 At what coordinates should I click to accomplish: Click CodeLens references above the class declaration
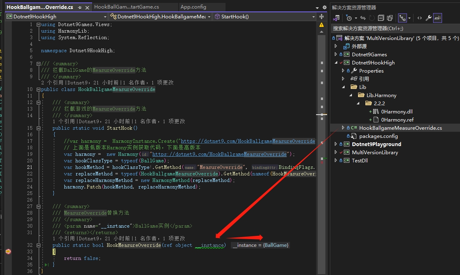[52, 83]
